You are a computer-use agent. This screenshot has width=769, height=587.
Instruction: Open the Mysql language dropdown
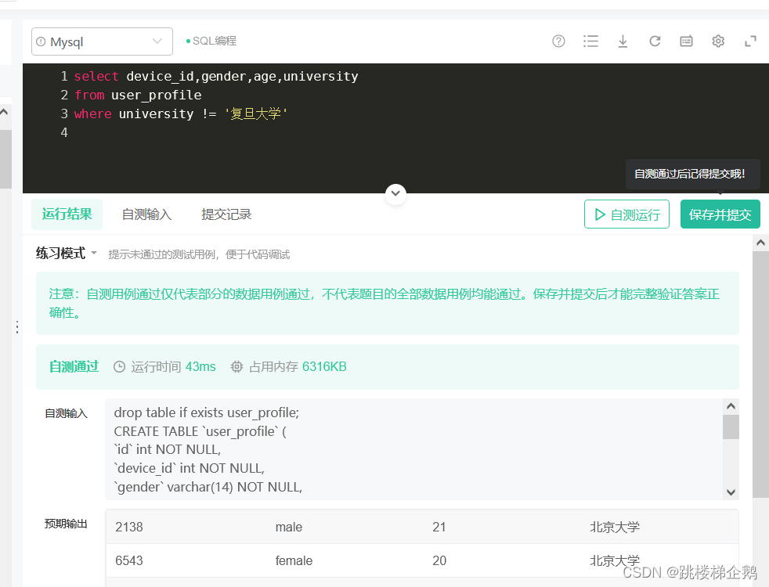point(102,41)
